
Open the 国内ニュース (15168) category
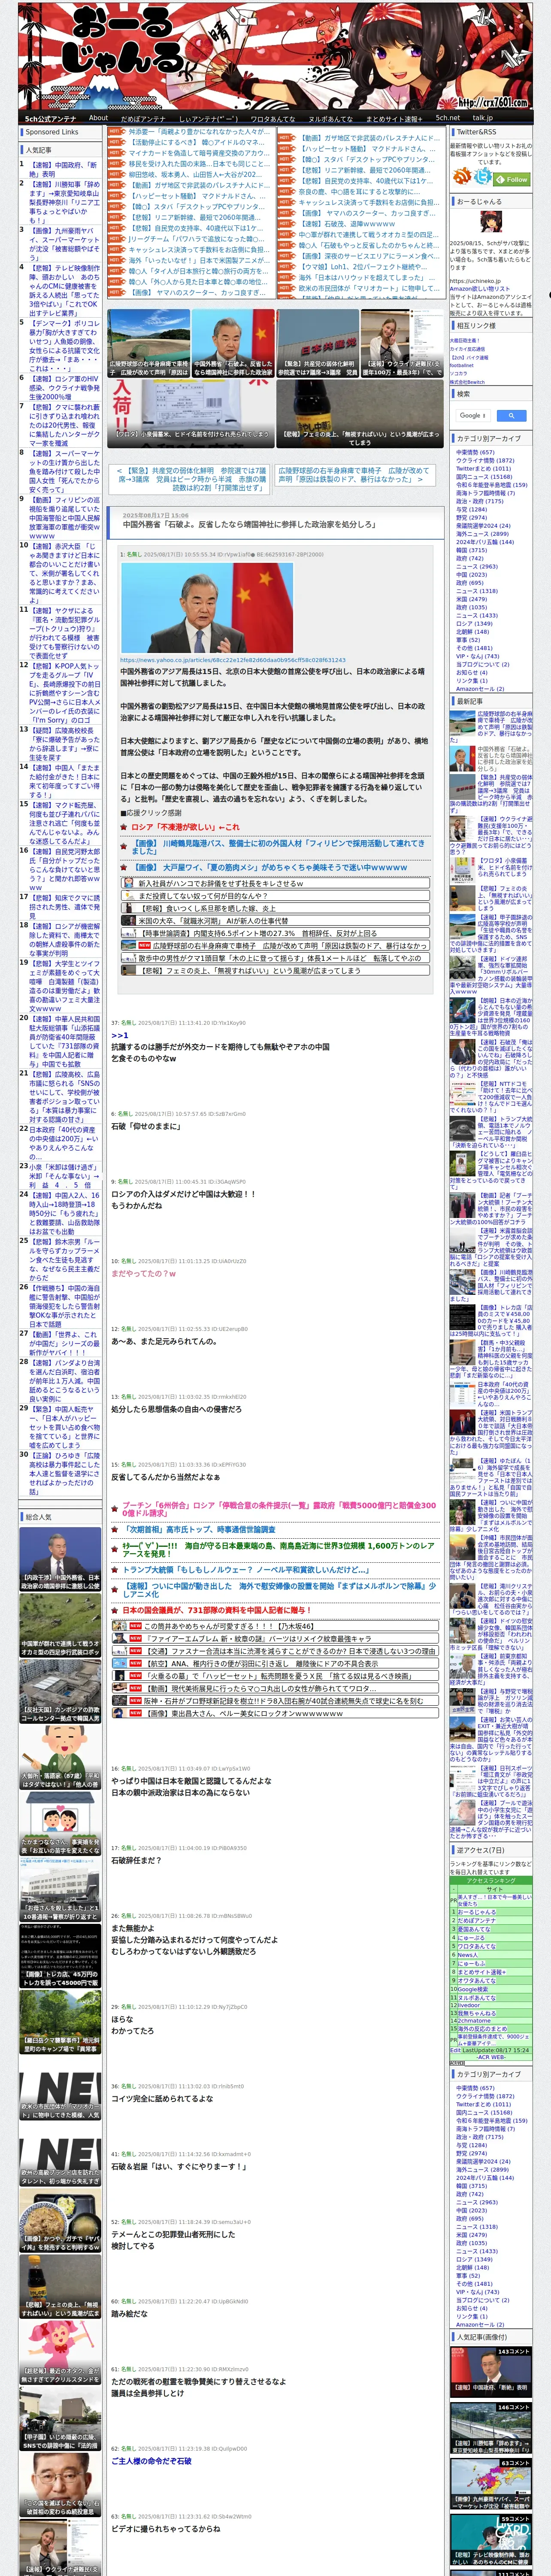click(x=484, y=477)
